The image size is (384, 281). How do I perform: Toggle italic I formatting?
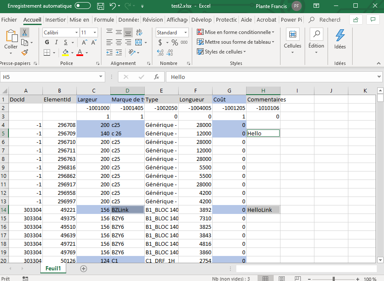point(57,42)
